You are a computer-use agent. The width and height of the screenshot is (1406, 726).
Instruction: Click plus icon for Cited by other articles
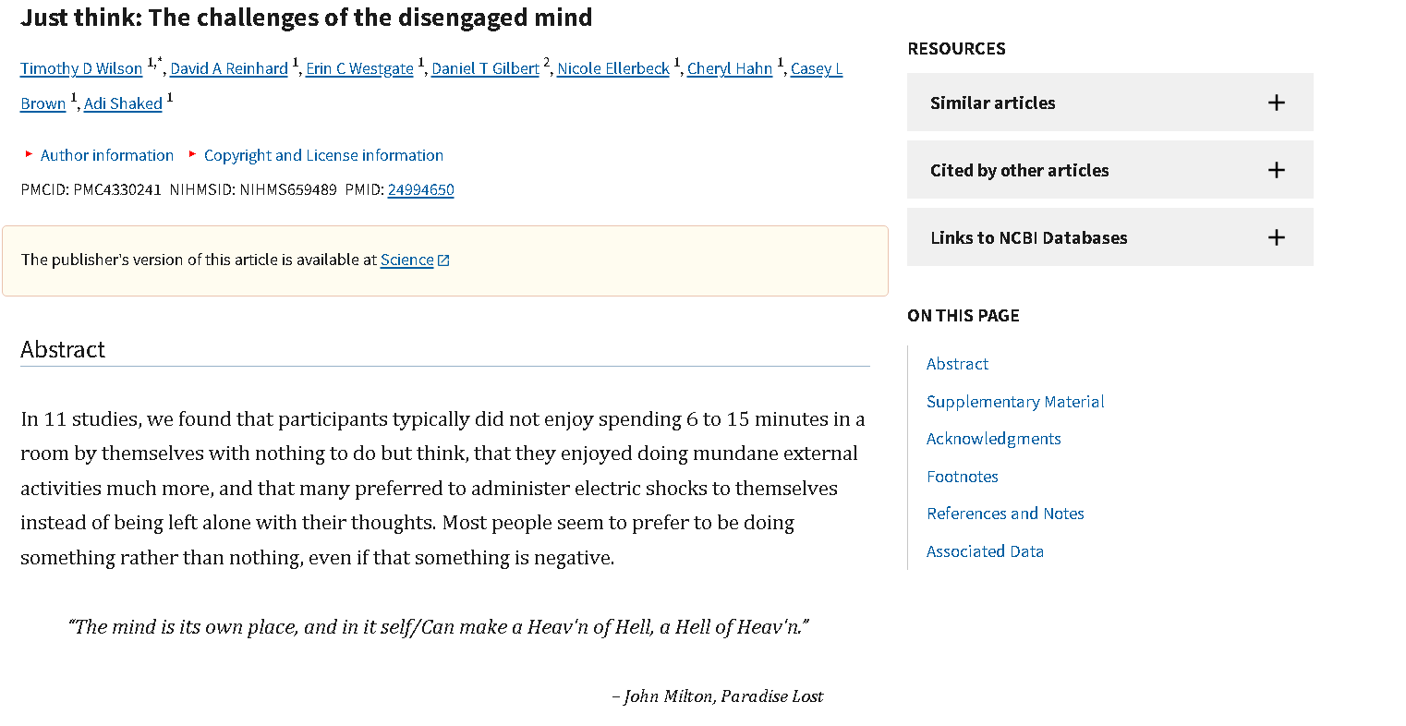point(1276,170)
